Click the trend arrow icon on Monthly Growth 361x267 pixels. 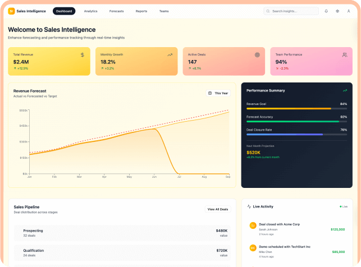click(x=170, y=55)
